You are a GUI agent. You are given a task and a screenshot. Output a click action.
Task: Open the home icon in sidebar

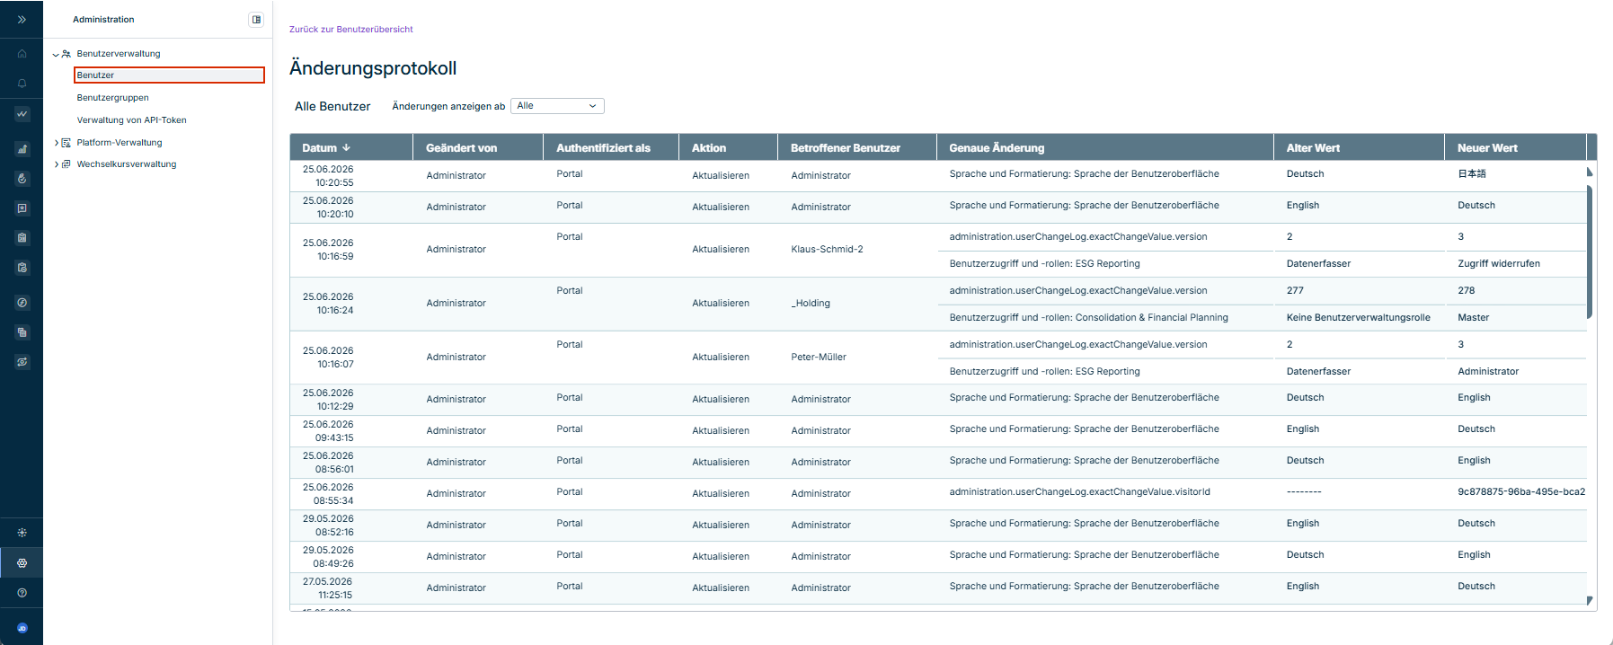tap(22, 54)
